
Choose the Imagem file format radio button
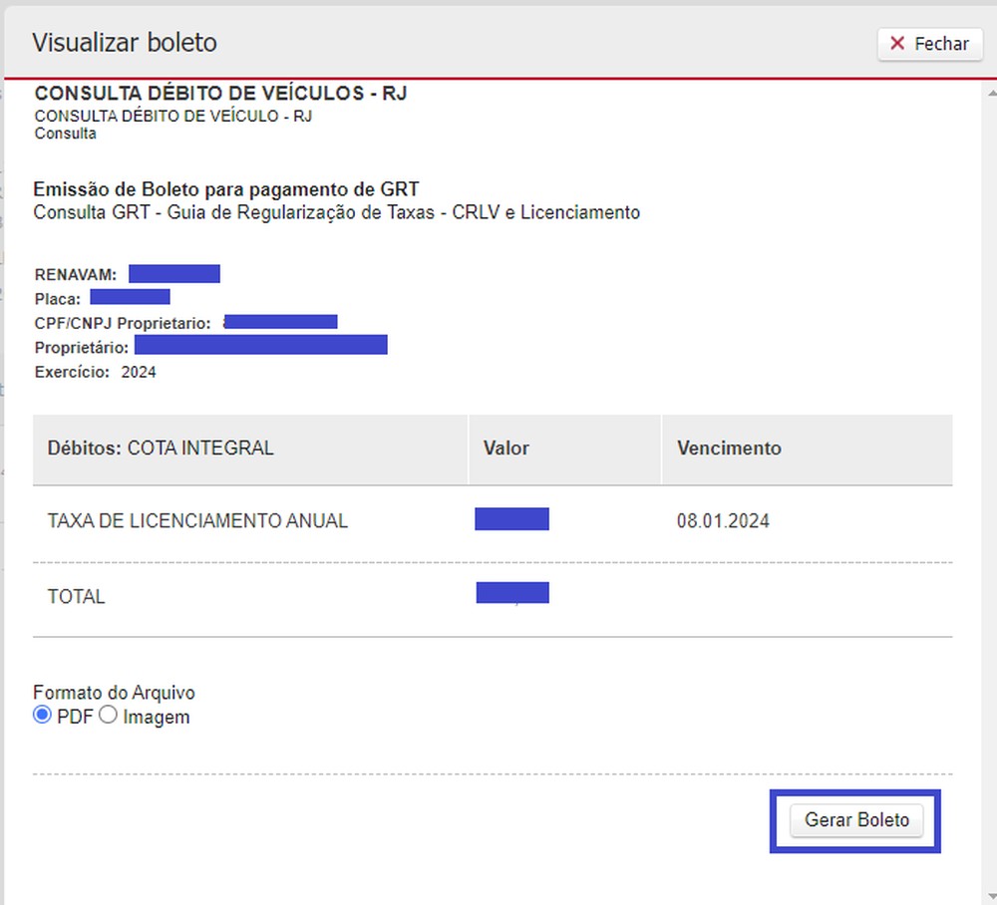point(108,716)
